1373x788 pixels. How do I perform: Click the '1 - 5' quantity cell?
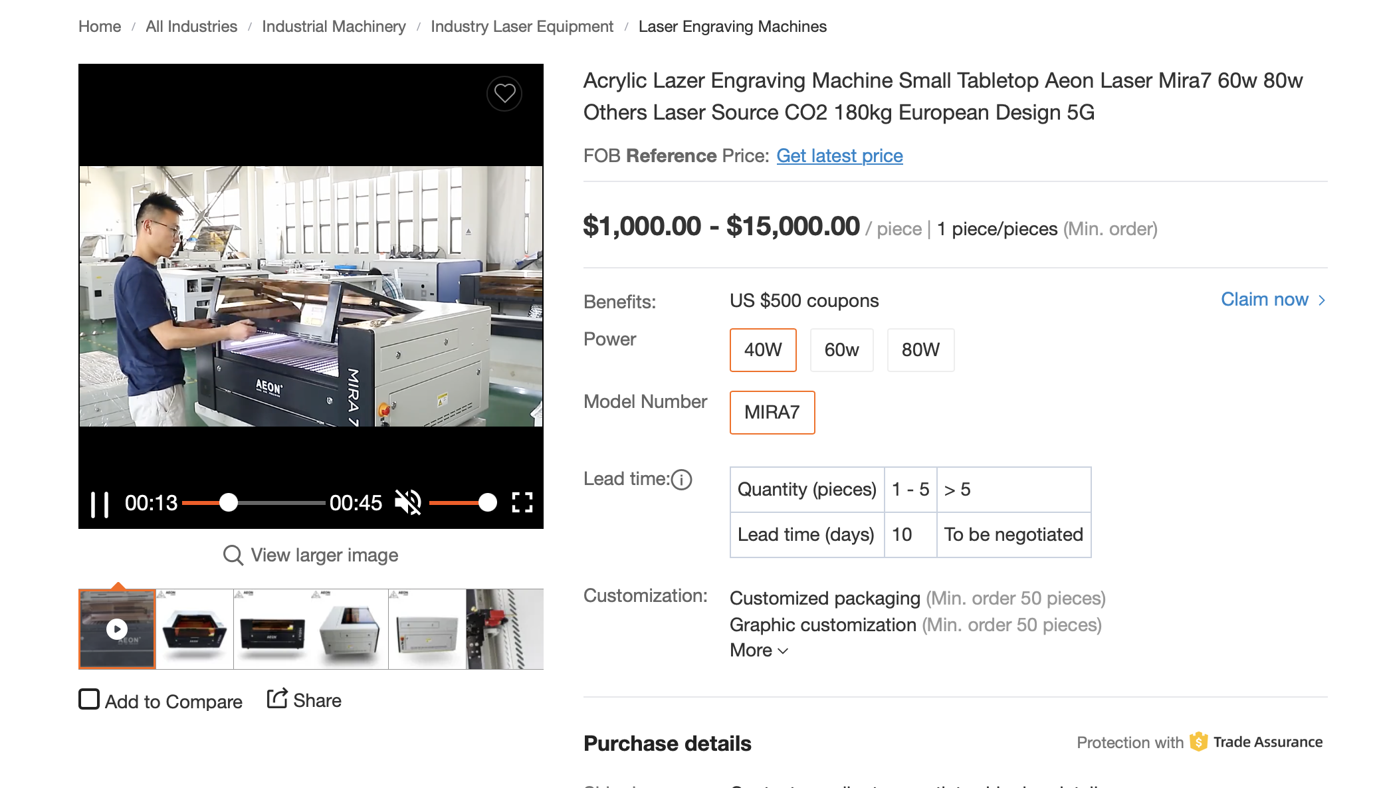coord(910,490)
